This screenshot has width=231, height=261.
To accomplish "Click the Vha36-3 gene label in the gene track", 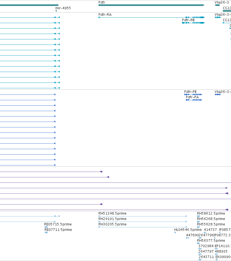I will point(222,2).
